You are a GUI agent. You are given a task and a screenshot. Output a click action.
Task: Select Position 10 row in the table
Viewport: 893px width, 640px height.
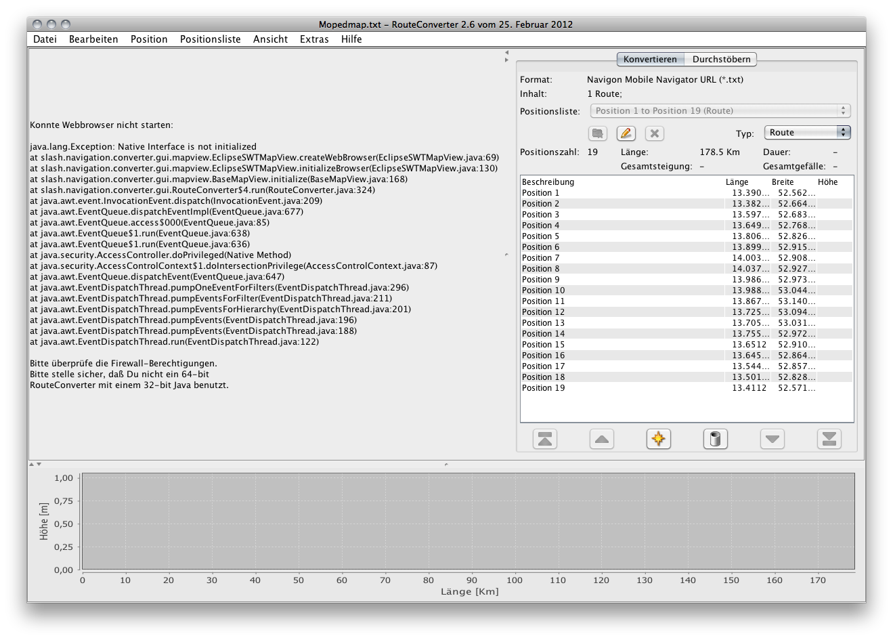click(x=544, y=291)
